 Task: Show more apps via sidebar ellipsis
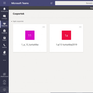tap(4, 60)
